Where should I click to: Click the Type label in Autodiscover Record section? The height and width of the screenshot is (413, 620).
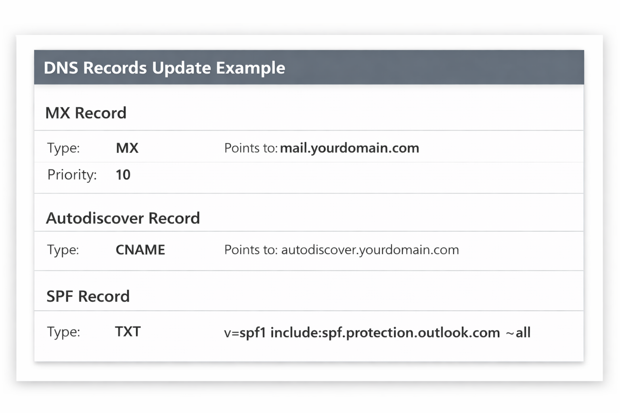[63, 250]
